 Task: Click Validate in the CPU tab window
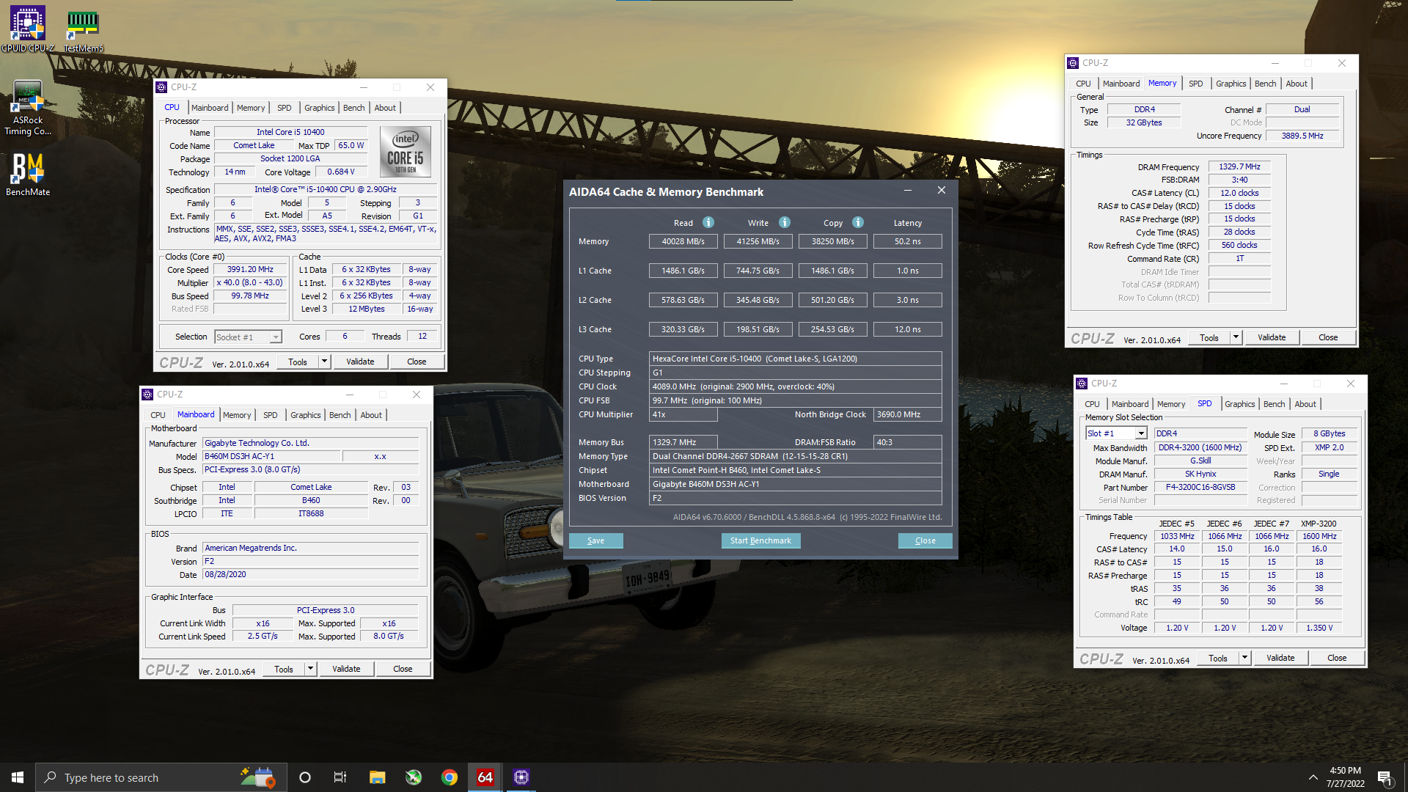click(x=360, y=362)
